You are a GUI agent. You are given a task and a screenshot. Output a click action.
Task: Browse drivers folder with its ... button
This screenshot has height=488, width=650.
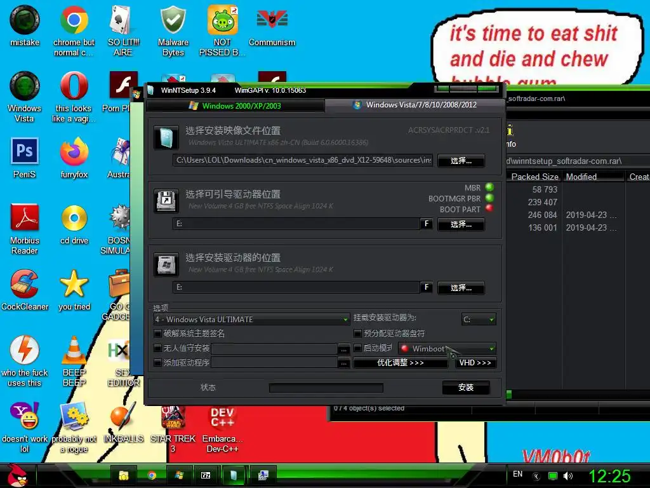[343, 363]
